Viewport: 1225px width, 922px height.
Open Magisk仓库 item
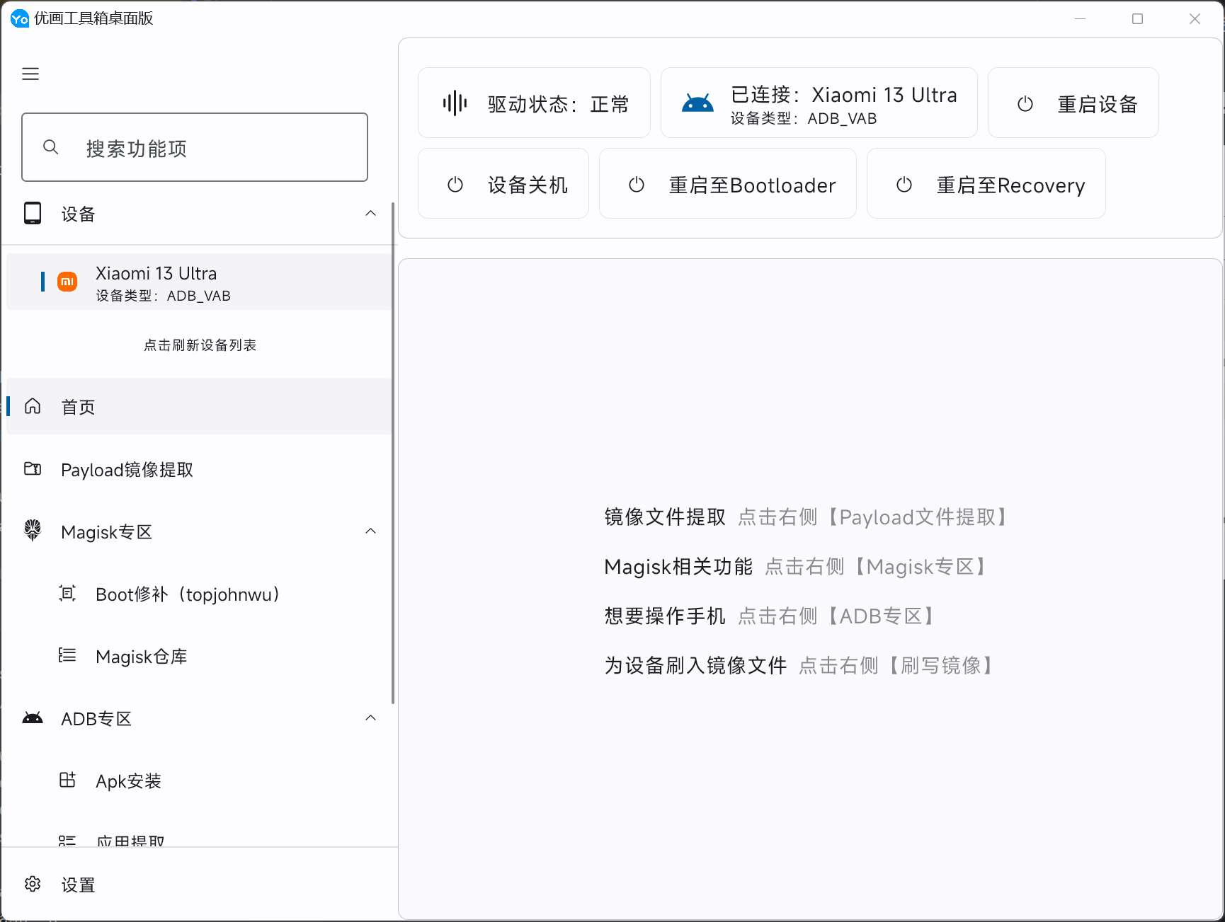click(199, 656)
